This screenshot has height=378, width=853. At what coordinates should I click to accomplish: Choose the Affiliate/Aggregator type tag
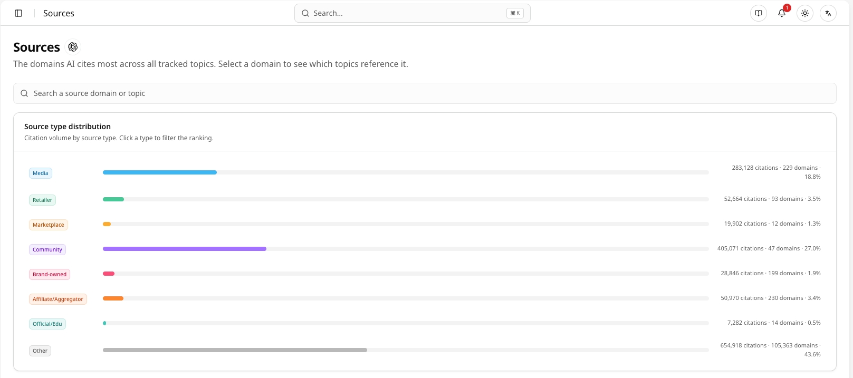58,299
